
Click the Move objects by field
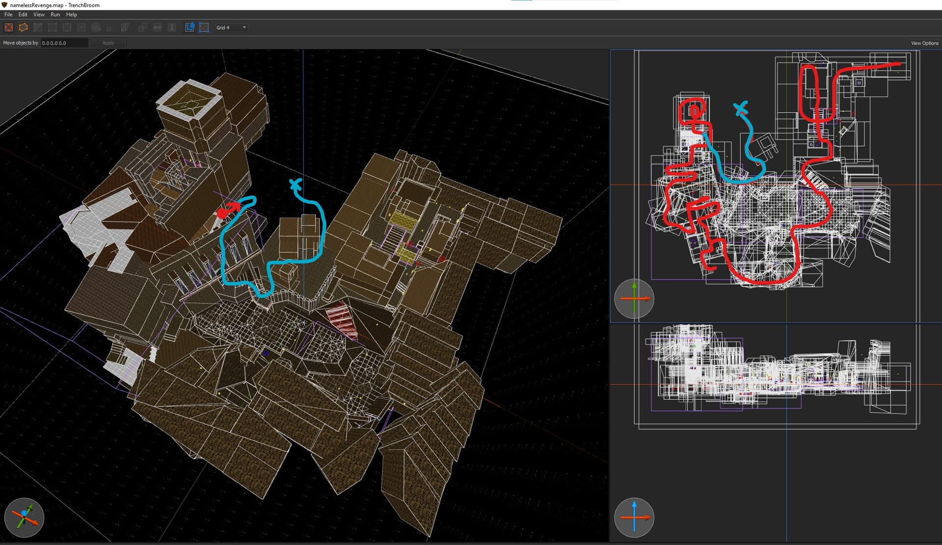(x=64, y=43)
